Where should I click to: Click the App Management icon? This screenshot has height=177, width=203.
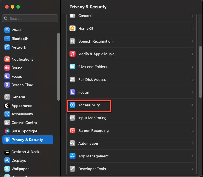[x=72, y=156]
